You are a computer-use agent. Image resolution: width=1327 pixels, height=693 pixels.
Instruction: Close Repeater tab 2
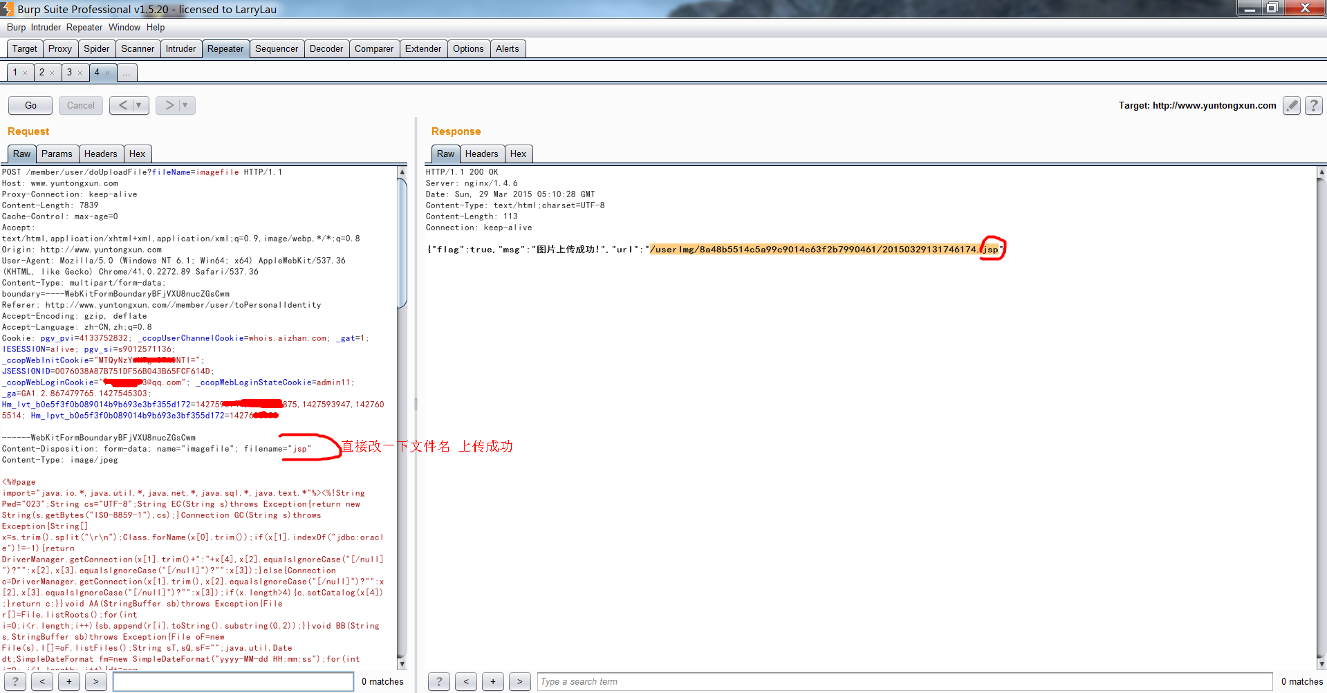(52, 73)
